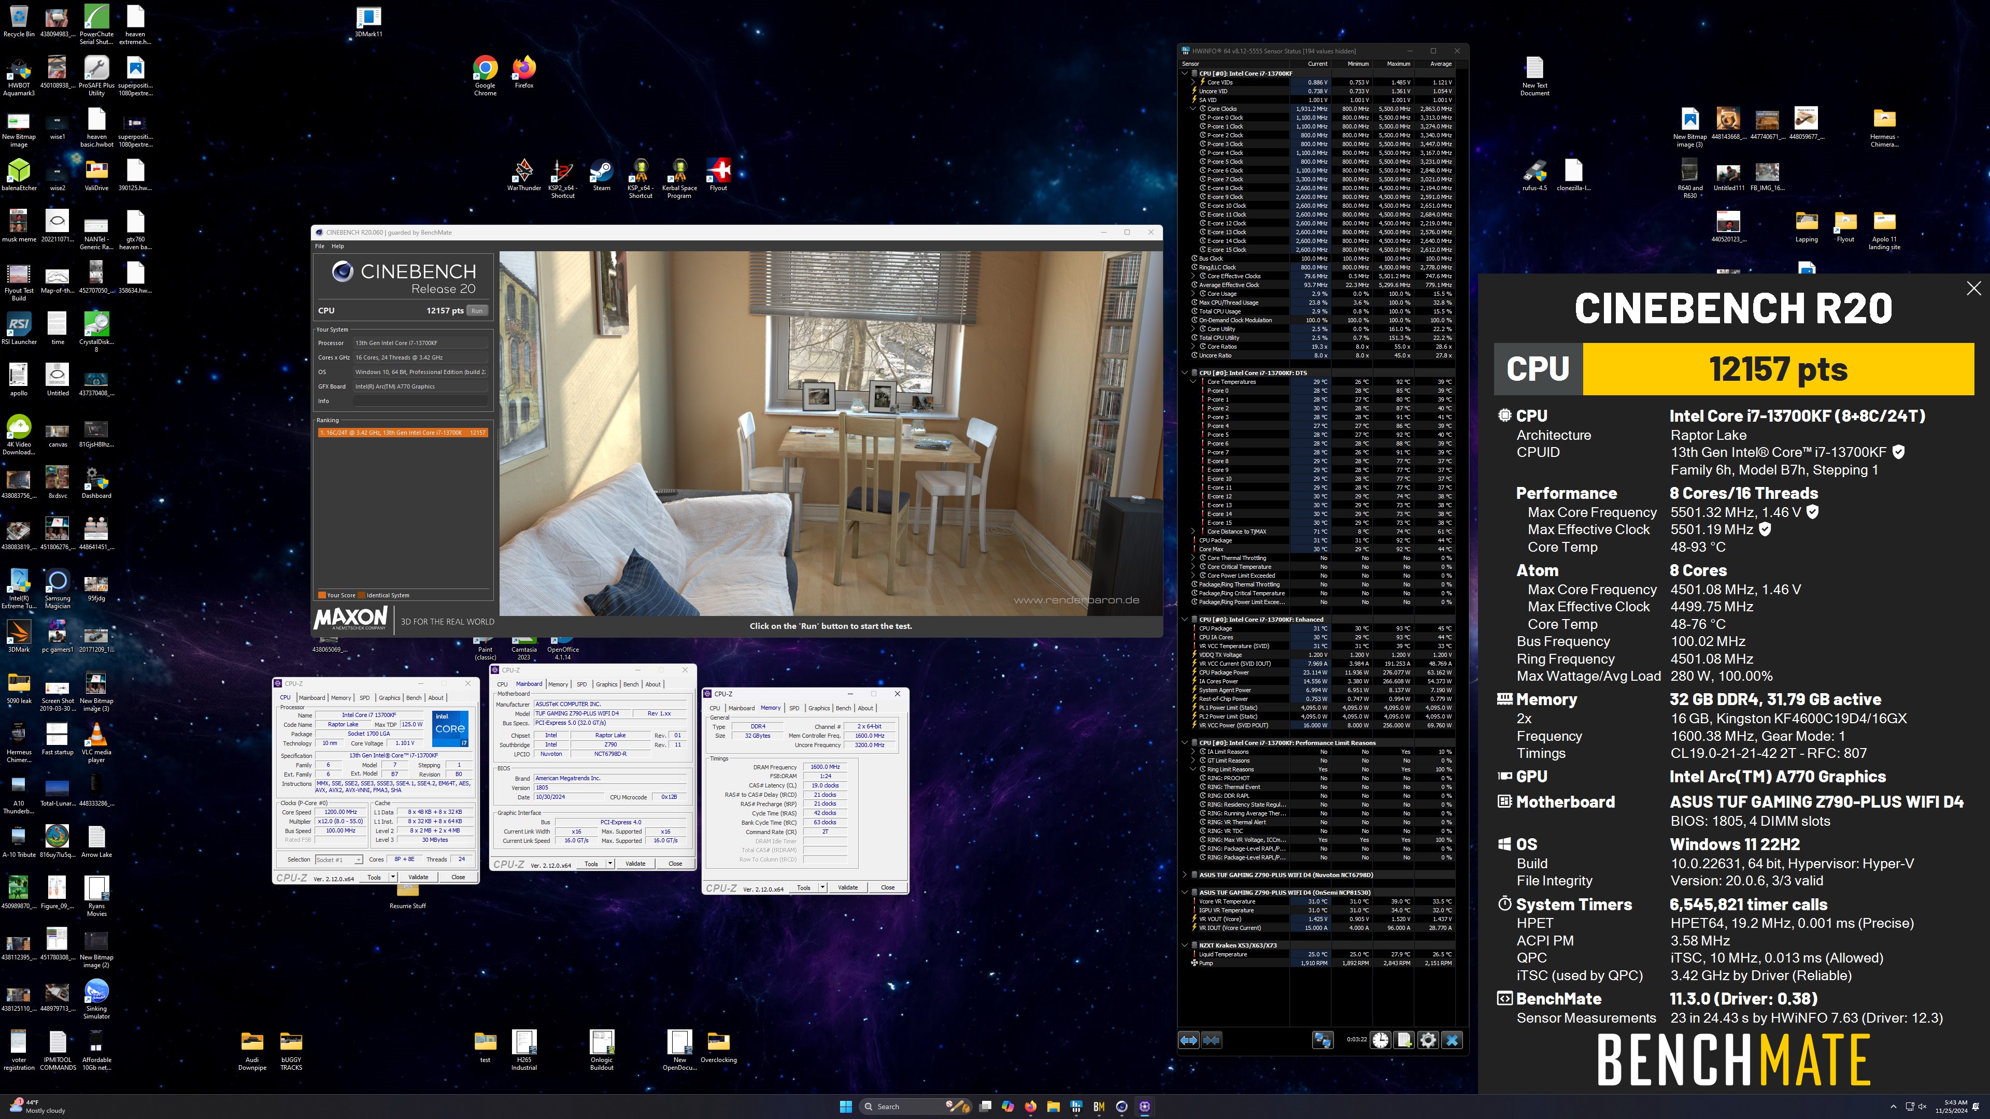Viewport: 1990px width, 1119px height.
Task: Open 3DMark11 desktop icon
Action: [x=368, y=22]
